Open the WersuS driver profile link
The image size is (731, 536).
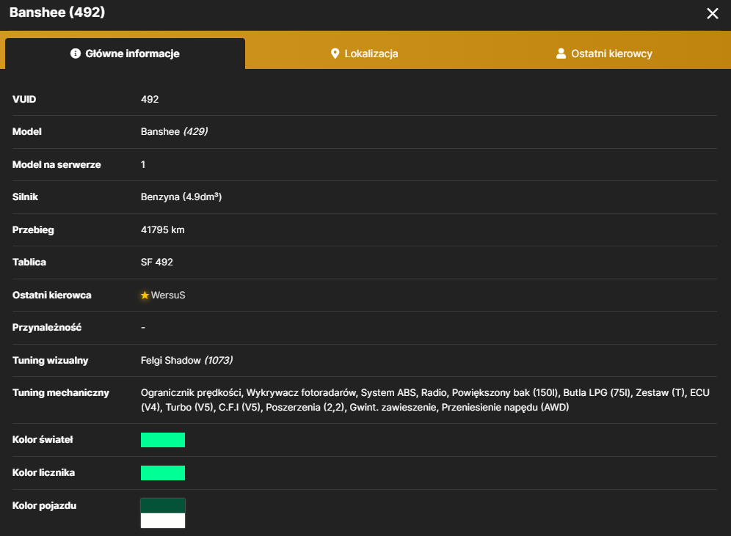[168, 295]
